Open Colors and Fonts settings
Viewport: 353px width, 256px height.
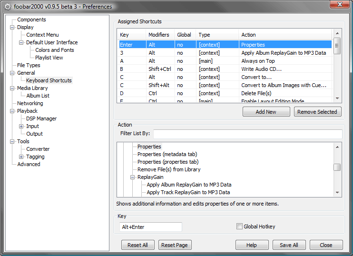coord(55,50)
